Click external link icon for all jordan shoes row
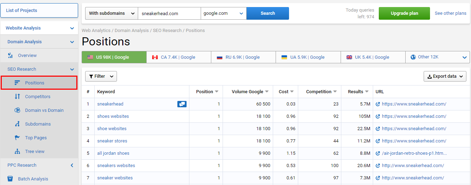 click(x=378, y=153)
